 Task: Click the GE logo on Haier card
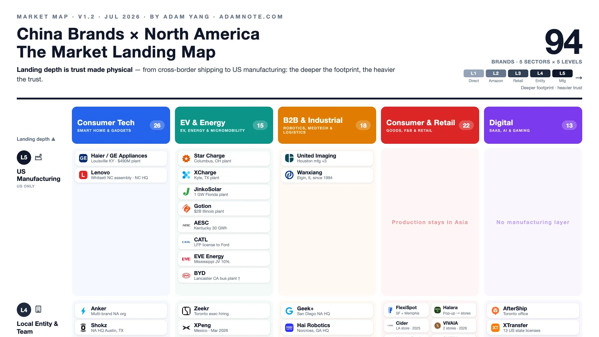point(83,158)
